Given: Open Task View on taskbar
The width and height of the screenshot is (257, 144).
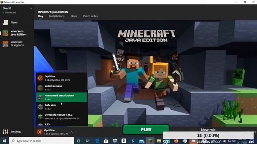Looking at the screenshot, I should [88, 141].
